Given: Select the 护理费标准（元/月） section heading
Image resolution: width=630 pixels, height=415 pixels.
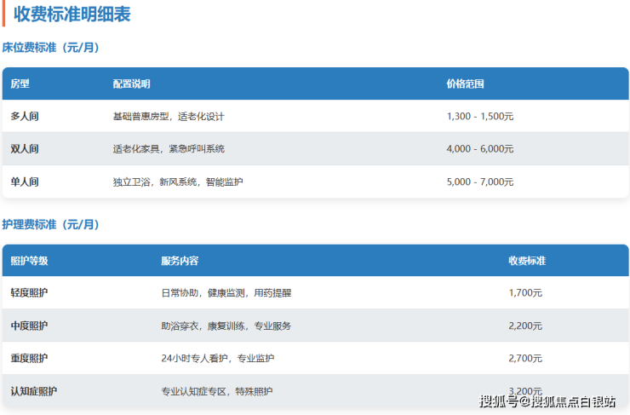Looking at the screenshot, I should coord(51,225).
